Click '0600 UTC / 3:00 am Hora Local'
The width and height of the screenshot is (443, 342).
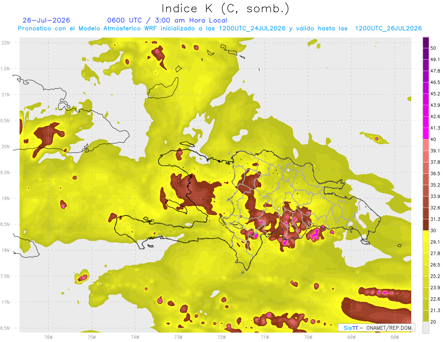167,20
